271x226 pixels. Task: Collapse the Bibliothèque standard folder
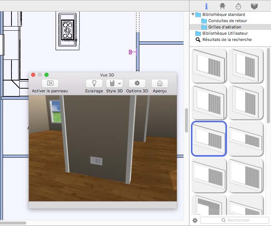tap(193, 14)
